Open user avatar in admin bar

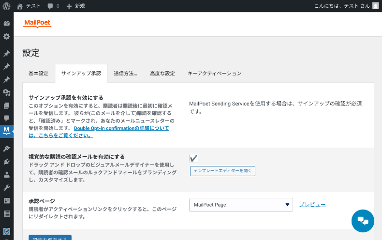coord(375,6)
